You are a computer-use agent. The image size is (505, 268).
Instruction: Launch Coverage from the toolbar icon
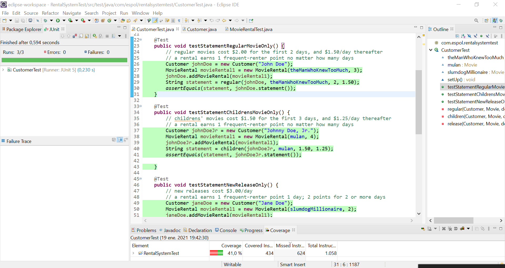point(70,20)
